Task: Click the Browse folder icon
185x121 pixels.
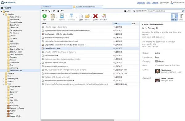Action: 88,16
